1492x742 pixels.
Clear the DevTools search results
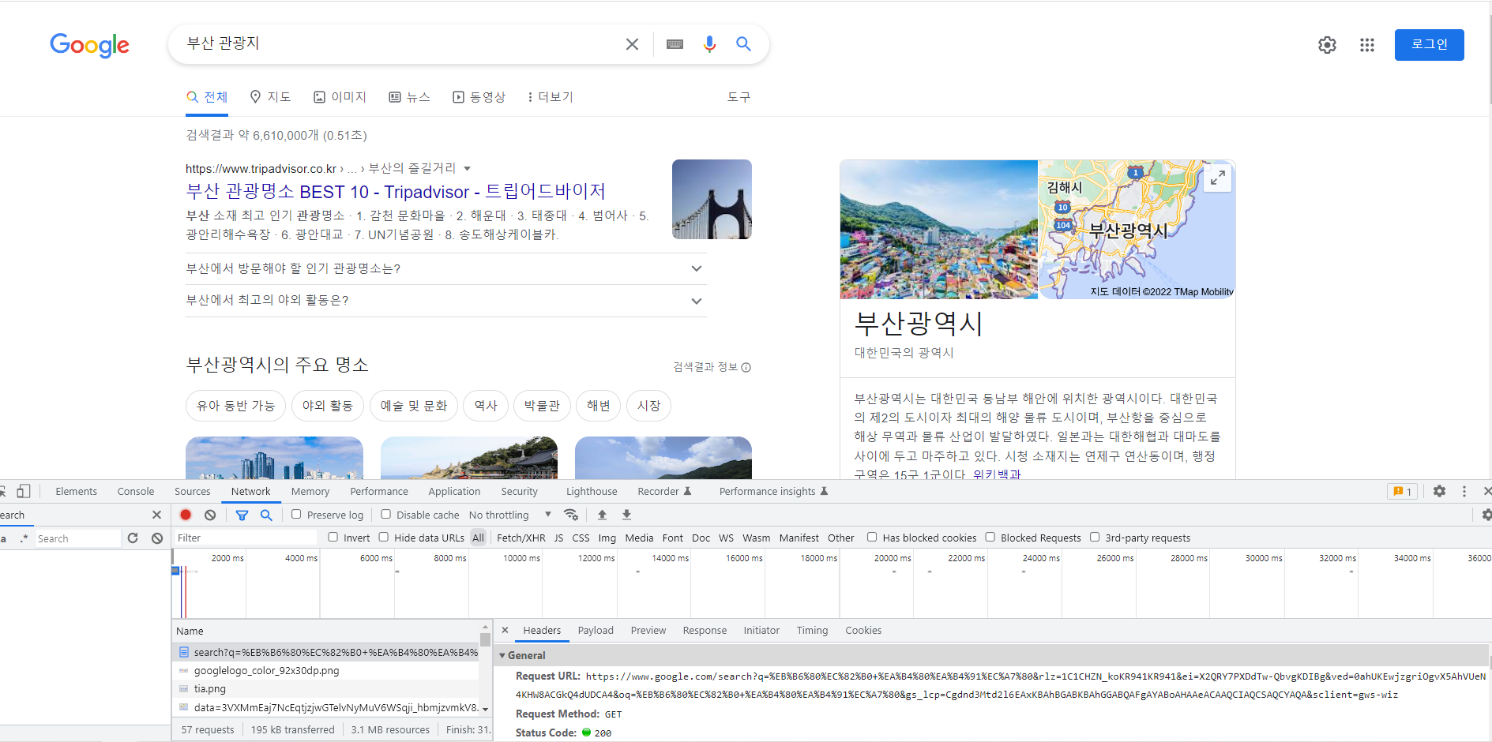pos(157,538)
